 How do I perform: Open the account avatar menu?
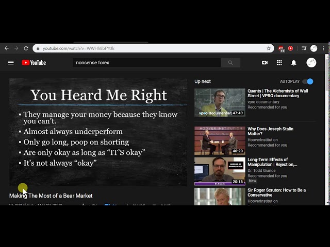point(311,63)
